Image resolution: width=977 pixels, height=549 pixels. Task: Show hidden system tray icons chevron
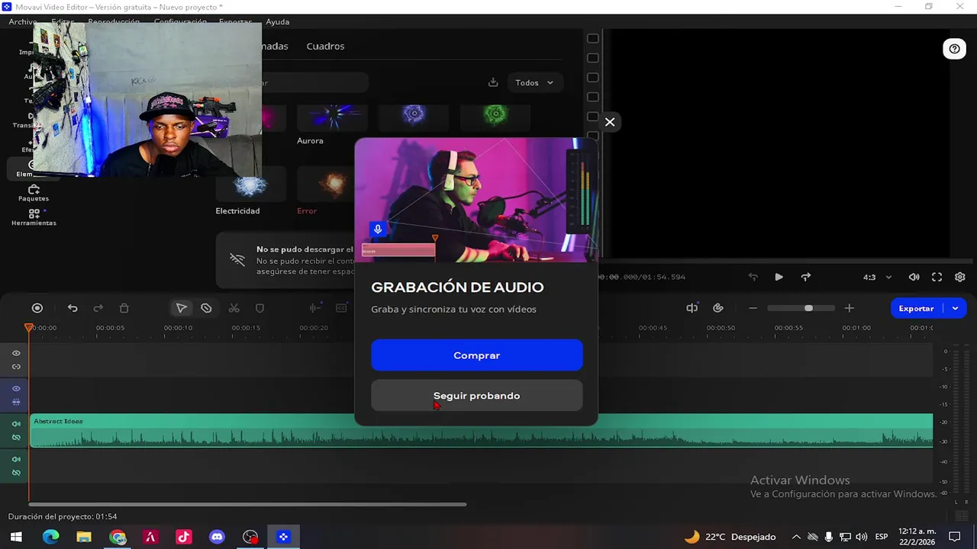796,537
